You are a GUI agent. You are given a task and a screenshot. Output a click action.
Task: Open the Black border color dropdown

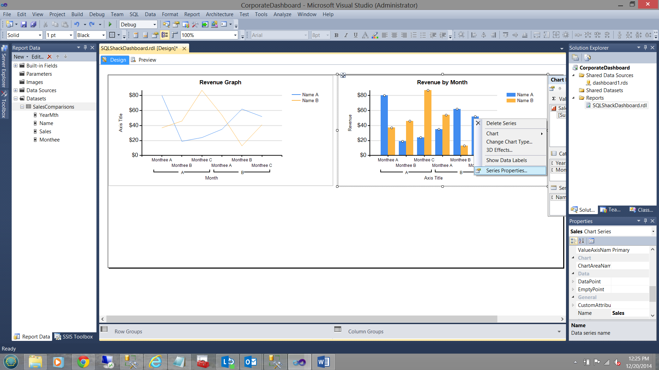[103, 35]
